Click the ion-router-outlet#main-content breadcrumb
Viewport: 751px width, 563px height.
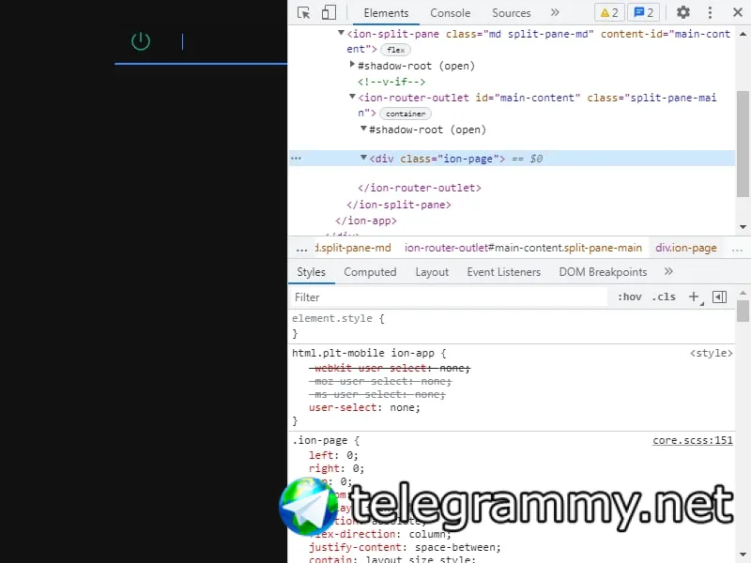[523, 248]
